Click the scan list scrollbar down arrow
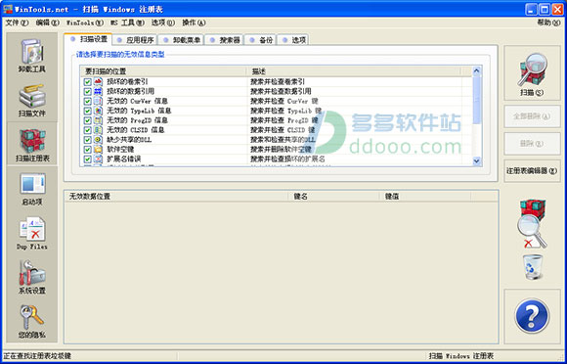The image size is (567, 364). click(x=477, y=161)
